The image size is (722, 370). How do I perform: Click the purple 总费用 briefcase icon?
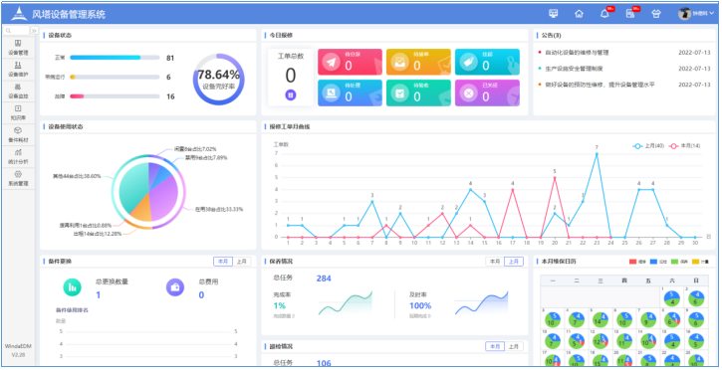point(175,287)
